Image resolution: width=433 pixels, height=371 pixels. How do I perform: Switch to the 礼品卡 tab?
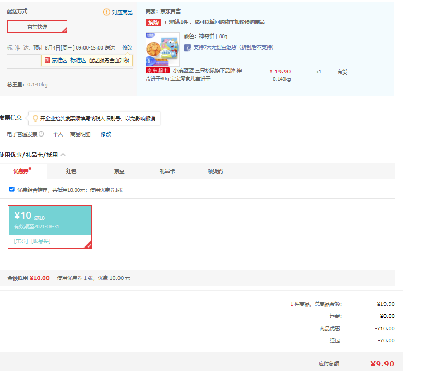point(167,171)
